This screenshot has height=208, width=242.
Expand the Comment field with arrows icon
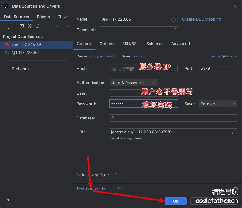pos(174,30)
